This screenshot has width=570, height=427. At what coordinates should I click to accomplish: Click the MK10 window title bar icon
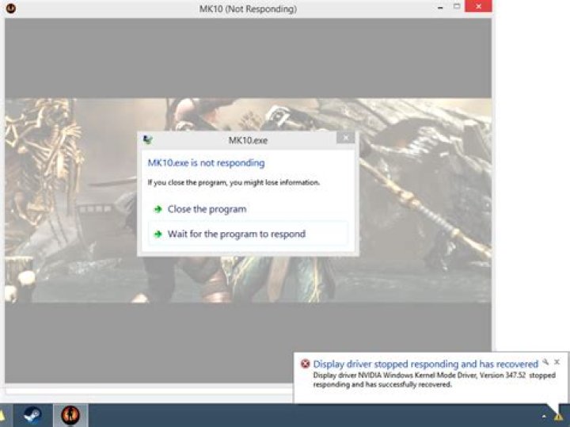(x=11, y=8)
